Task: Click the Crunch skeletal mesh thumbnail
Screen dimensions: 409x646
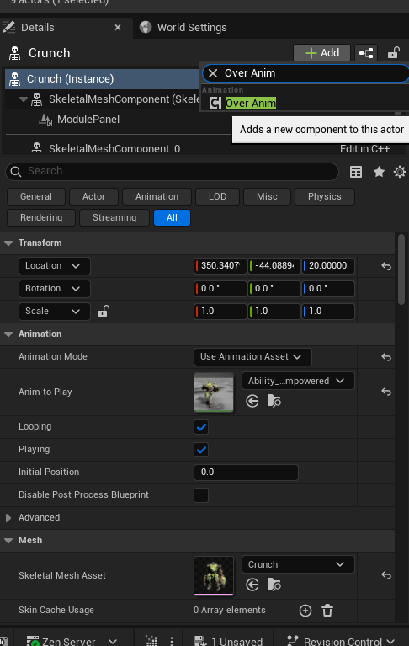Action: (x=214, y=575)
